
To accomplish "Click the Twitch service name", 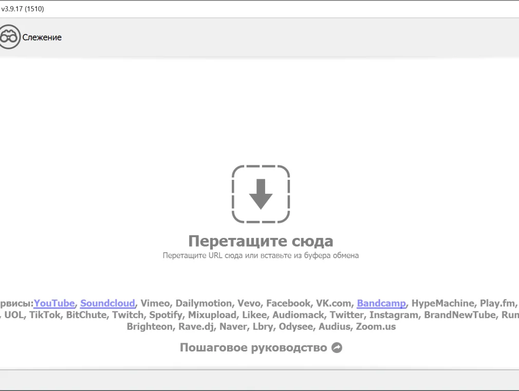I will 128,315.
